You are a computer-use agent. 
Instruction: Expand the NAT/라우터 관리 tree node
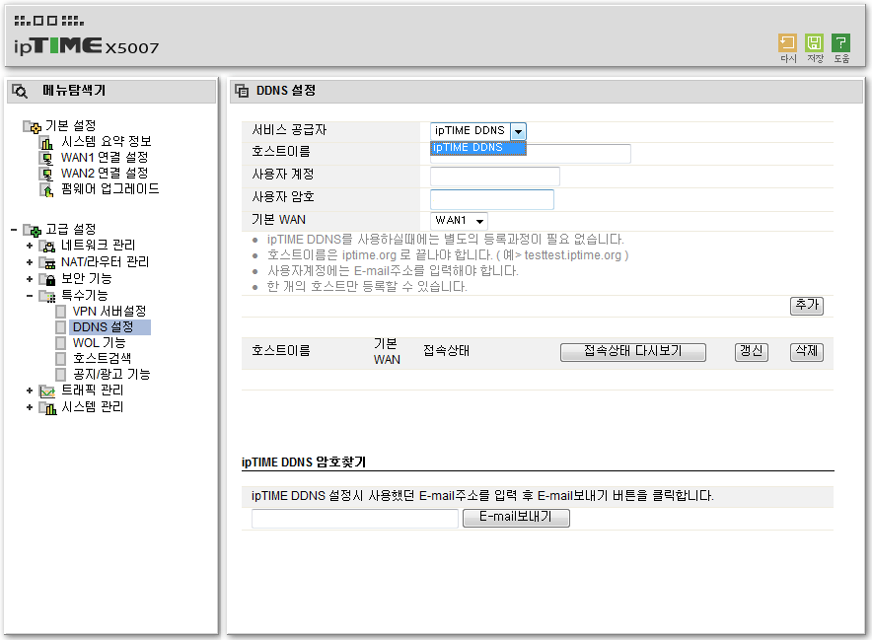coord(30,262)
